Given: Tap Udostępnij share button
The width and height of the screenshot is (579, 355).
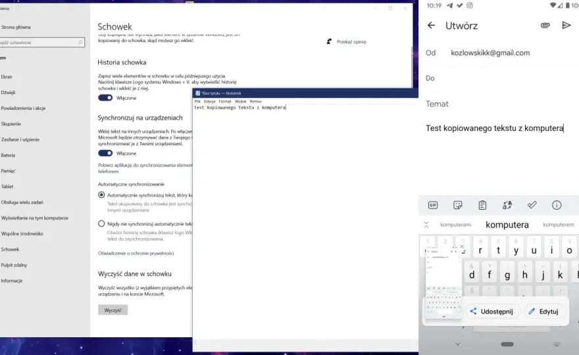Looking at the screenshot, I should tap(492, 312).
